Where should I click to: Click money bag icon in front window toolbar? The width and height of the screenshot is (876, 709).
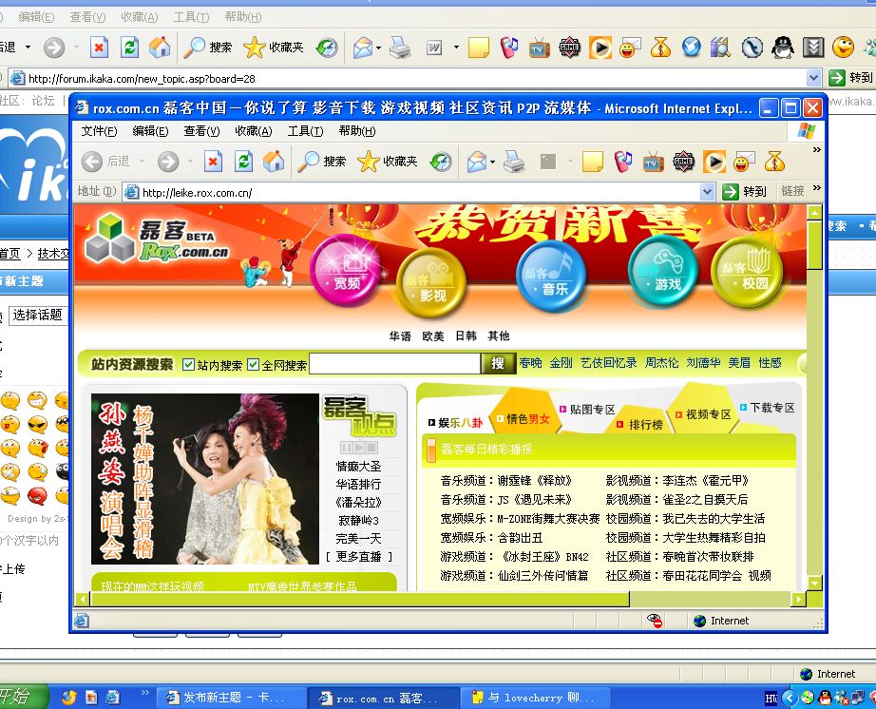click(x=774, y=162)
